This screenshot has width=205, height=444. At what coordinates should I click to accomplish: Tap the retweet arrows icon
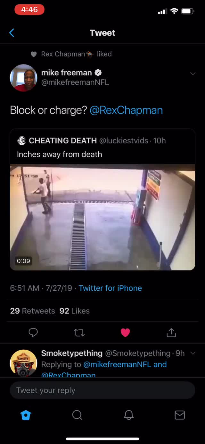point(79,333)
